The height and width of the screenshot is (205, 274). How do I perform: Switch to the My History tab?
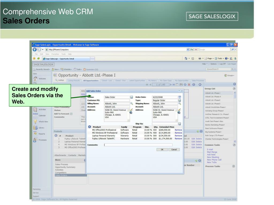click(152, 81)
